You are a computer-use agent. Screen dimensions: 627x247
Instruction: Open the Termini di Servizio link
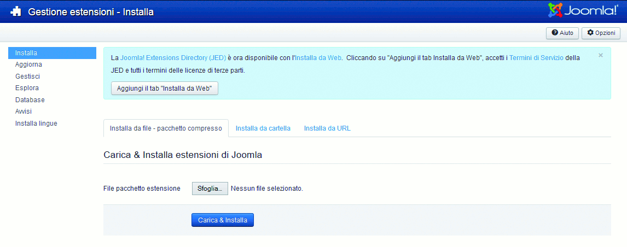[x=536, y=58]
